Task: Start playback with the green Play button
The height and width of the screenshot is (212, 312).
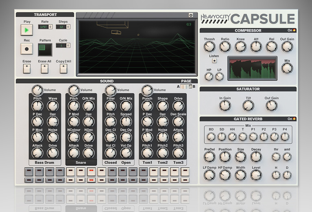Action: coord(27,30)
